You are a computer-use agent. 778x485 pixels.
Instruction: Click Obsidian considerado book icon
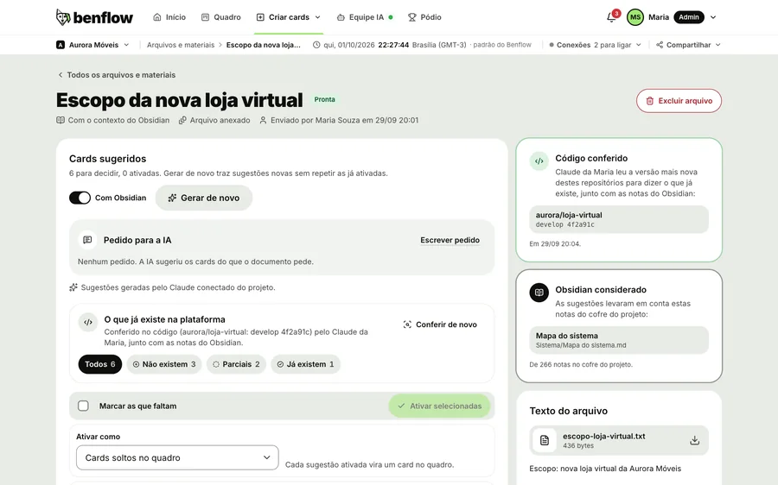tap(539, 293)
